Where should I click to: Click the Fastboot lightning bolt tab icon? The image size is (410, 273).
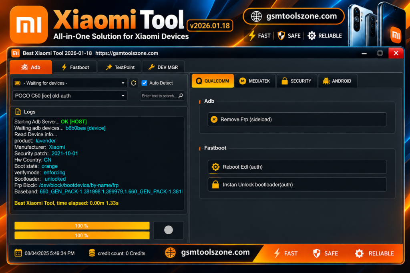point(64,67)
